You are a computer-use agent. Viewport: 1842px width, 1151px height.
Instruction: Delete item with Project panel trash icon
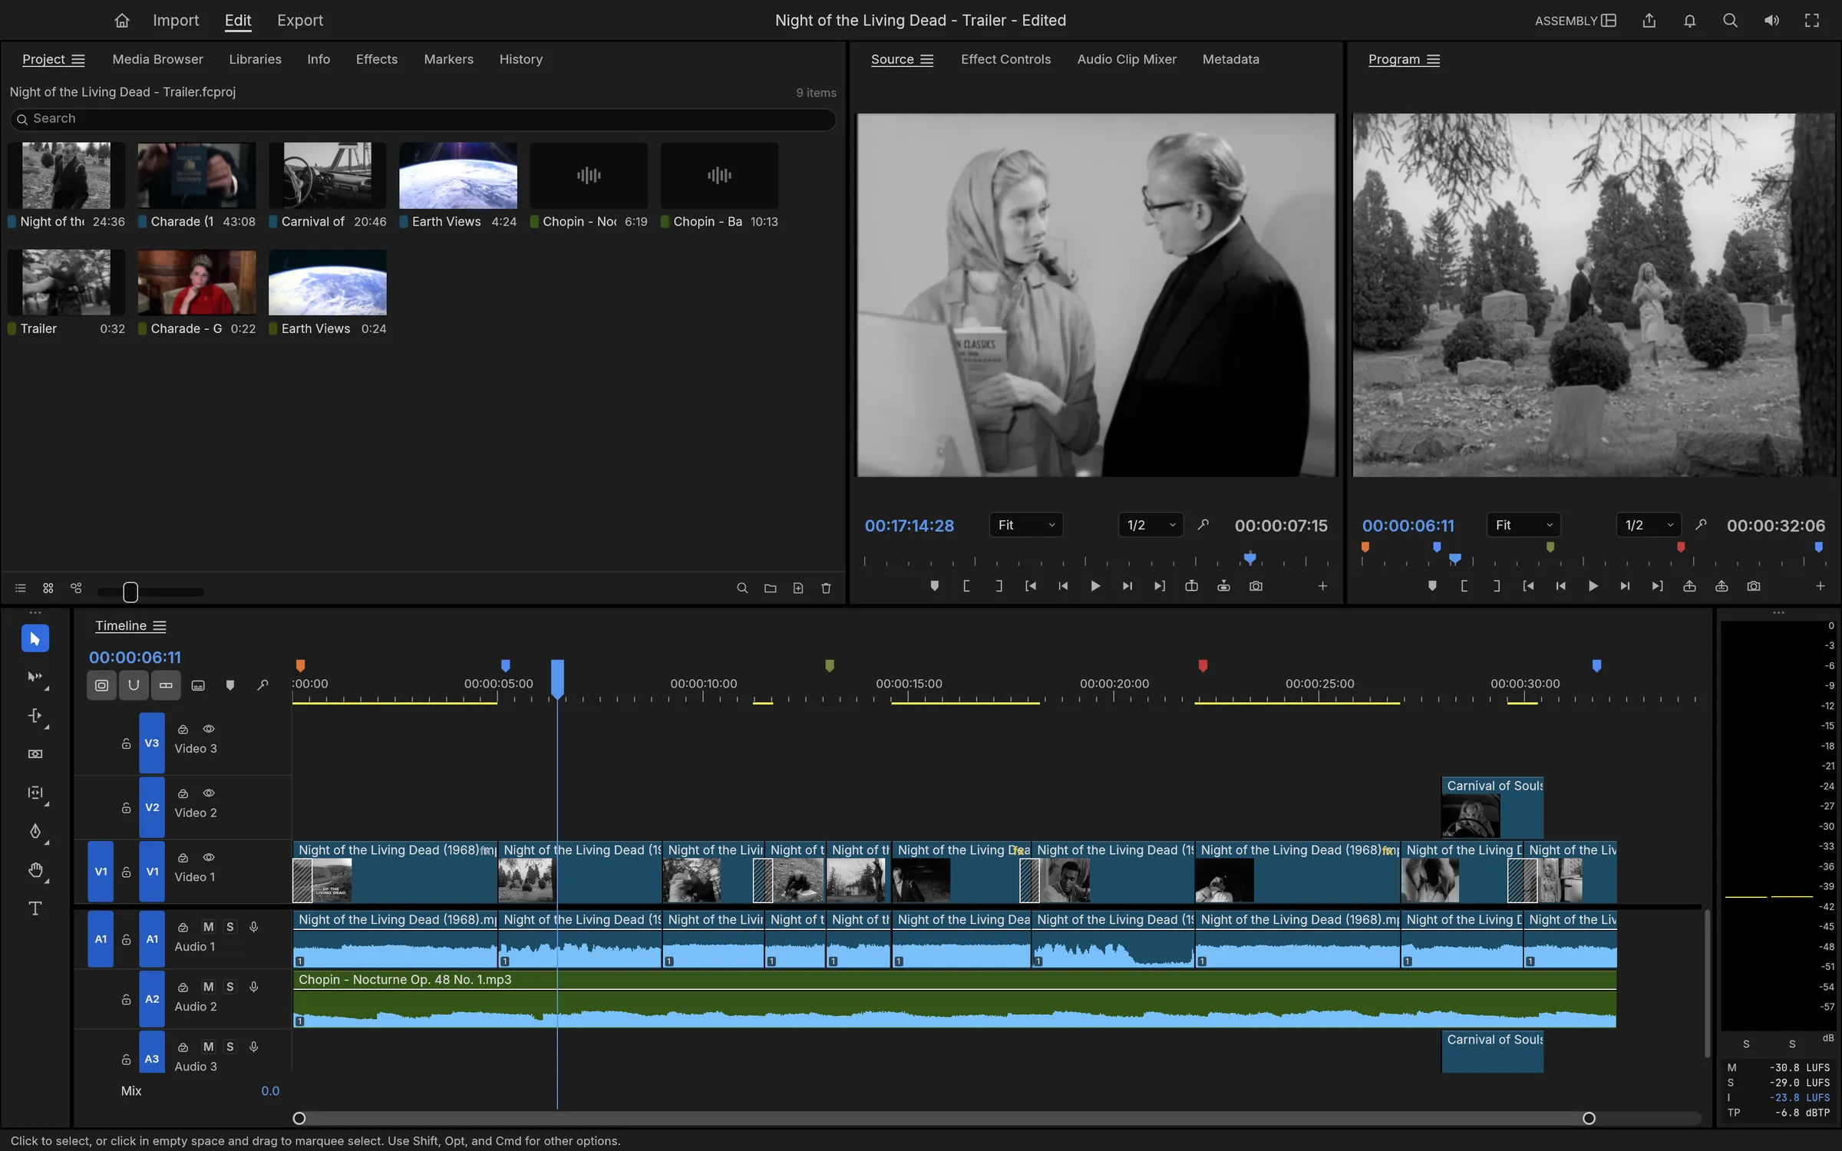826,589
